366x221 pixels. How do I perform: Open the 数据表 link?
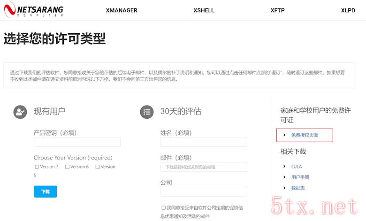point(298,188)
